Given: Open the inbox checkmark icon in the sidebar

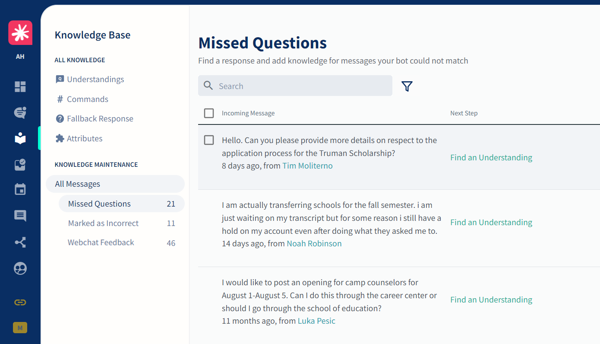Looking at the screenshot, I should click(x=20, y=164).
